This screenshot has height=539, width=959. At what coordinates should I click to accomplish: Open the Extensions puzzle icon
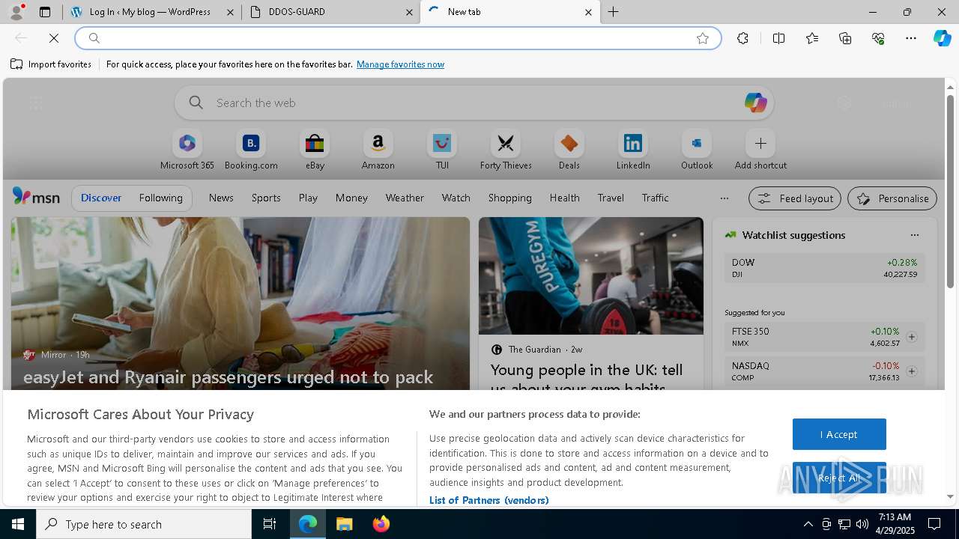pos(742,38)
